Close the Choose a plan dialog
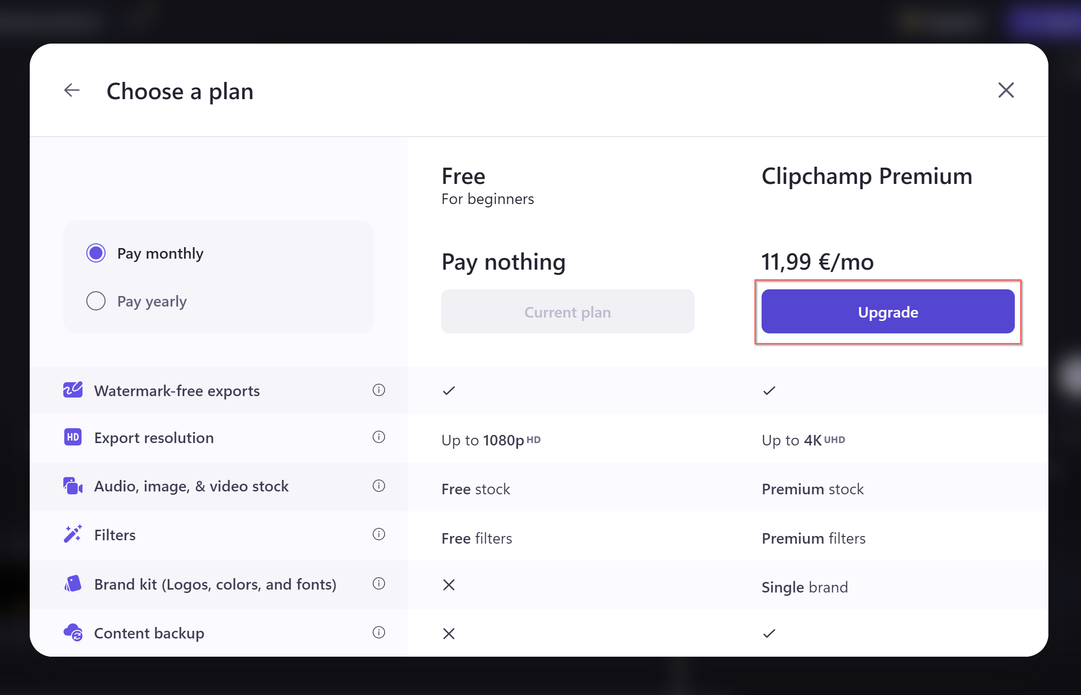The height and width of the screenshot is (695, 1081). coord(1007,90)
